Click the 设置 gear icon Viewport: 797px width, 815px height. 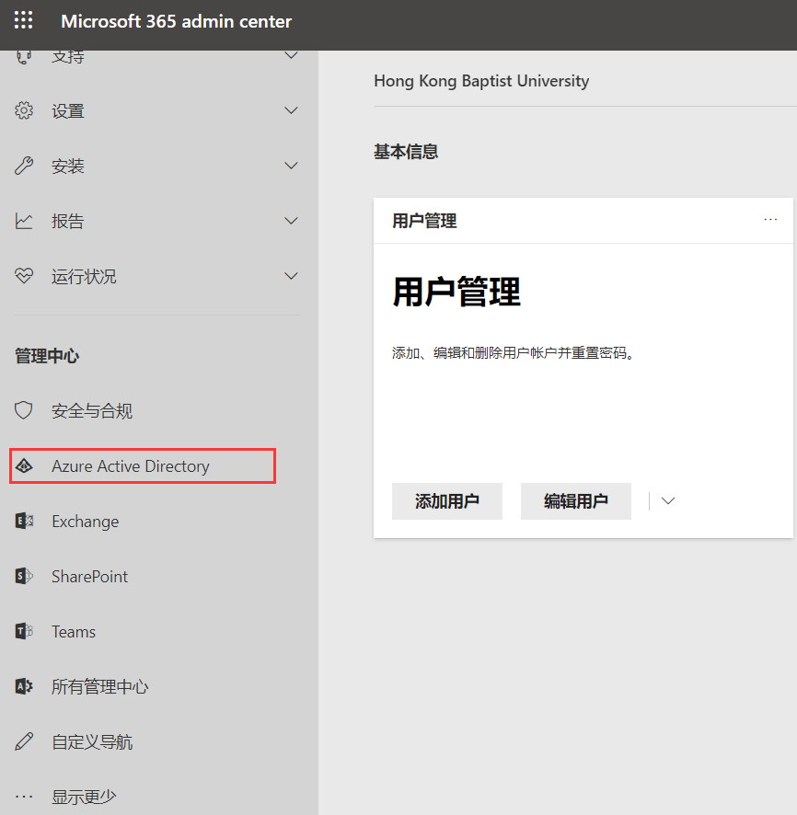[x=25, y=111]
